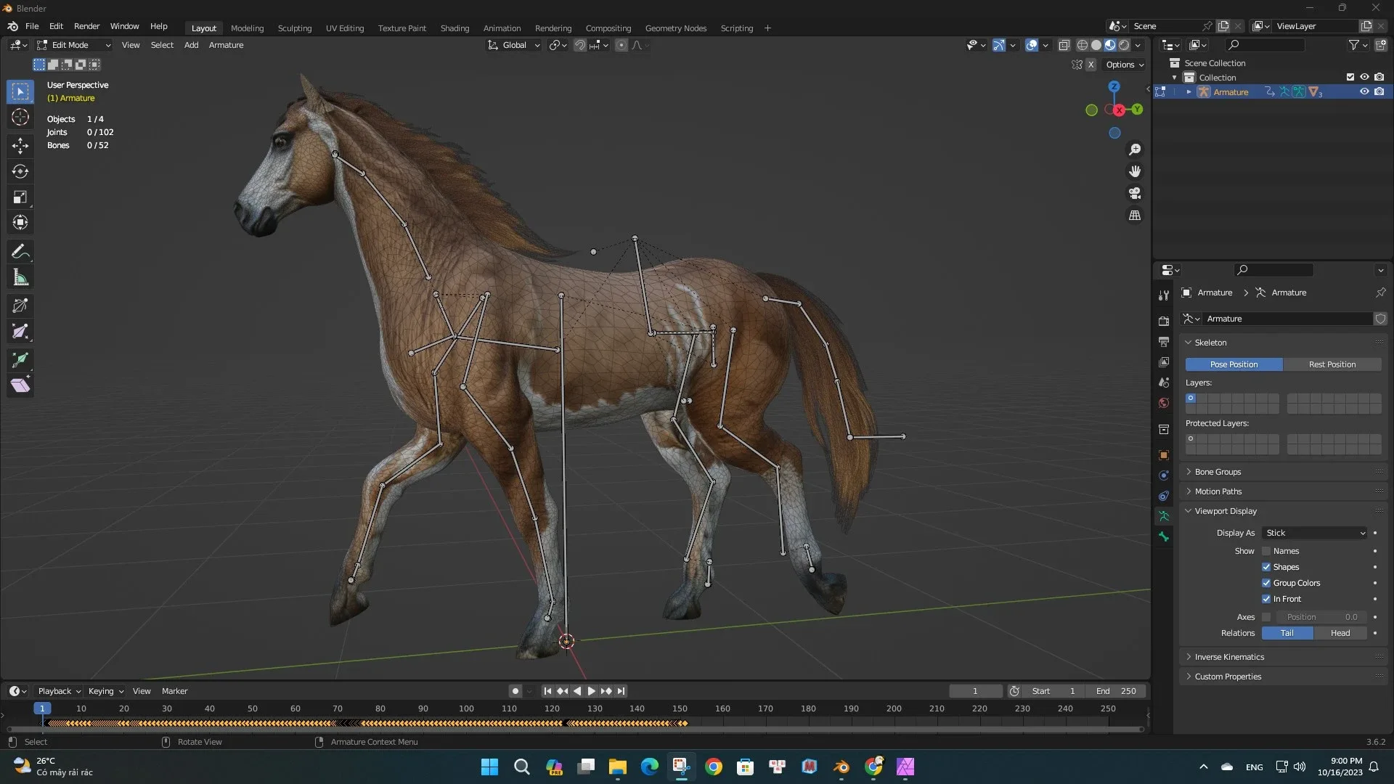Select Head for Relations
The height and width of the screenshot is (784, 1394).
[x=1340, y=633]
